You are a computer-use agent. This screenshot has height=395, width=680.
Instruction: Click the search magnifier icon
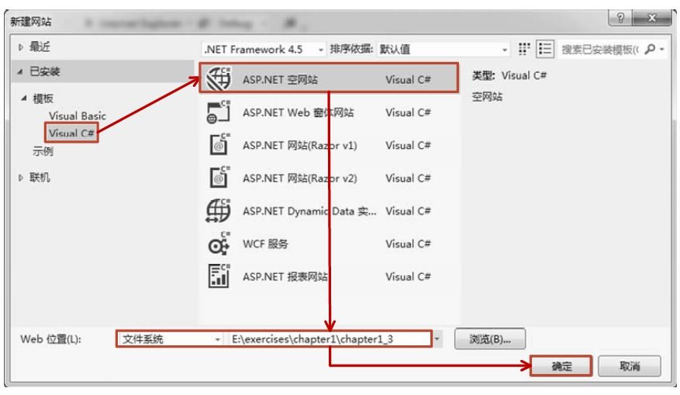(650, 49)
